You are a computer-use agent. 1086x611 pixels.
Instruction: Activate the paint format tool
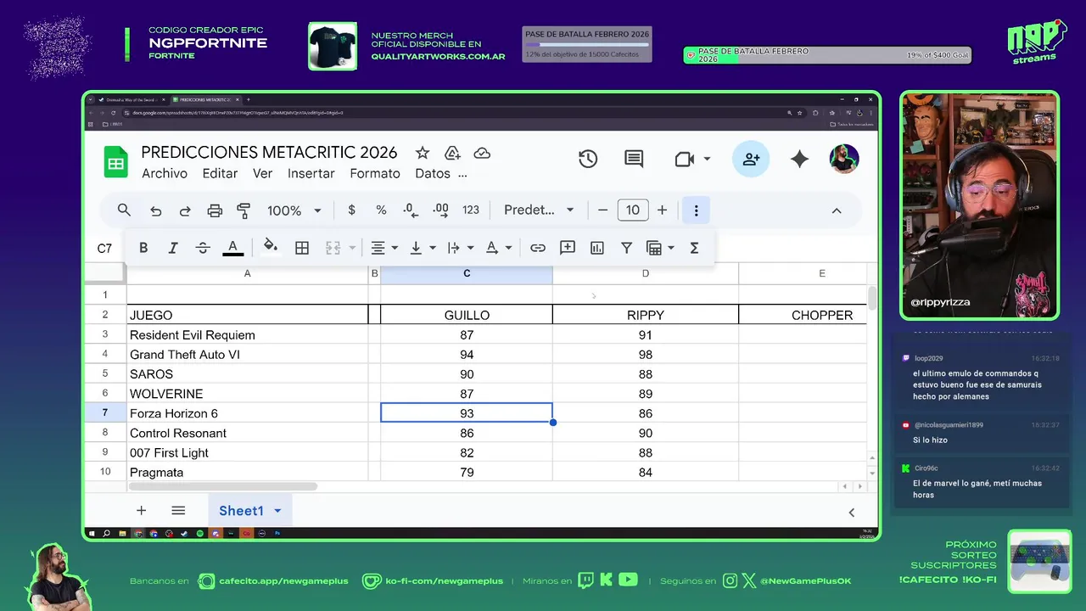244,210
